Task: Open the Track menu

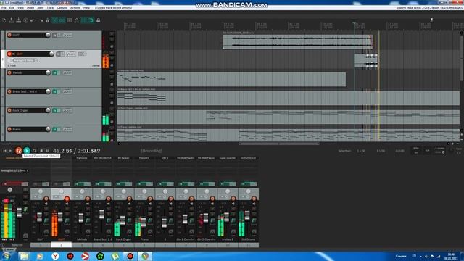Action: [x=50, y=8]
